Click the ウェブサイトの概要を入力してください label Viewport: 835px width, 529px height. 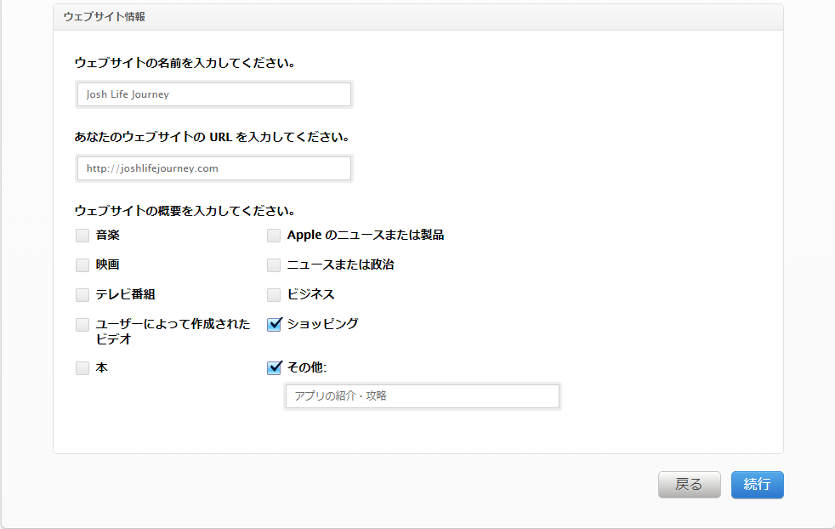coord(185,211)
